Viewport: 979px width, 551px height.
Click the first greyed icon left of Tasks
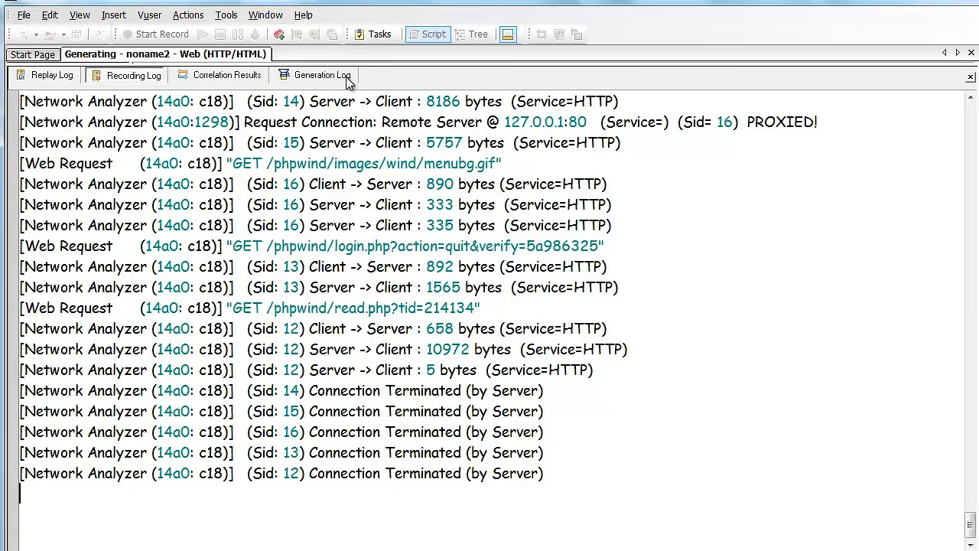click(297, 34)
